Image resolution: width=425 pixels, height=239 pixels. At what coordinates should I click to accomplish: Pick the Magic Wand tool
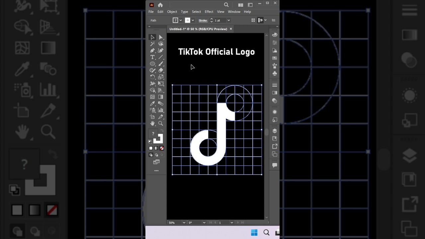(152, 44)
